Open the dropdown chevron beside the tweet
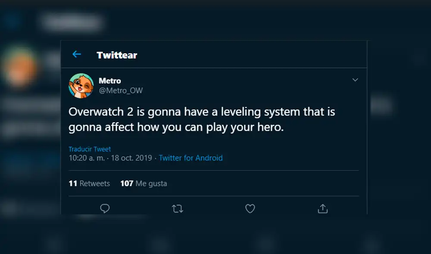 click(x=355, y=80)
